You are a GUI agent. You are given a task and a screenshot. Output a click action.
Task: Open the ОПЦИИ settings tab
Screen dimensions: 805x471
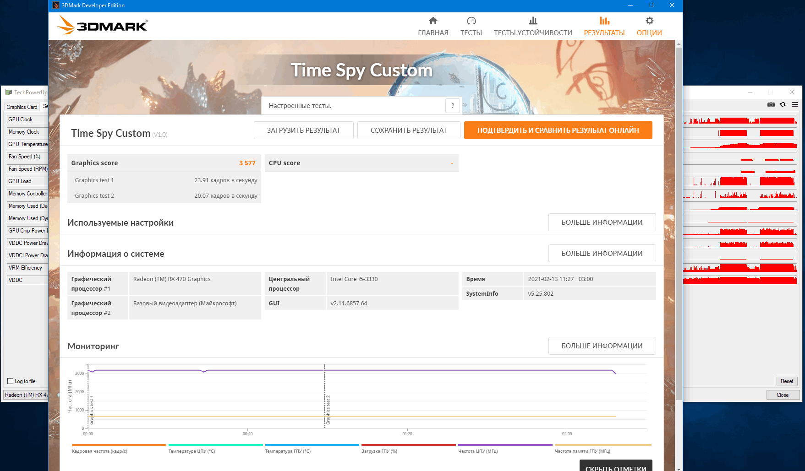pos(649,27)
